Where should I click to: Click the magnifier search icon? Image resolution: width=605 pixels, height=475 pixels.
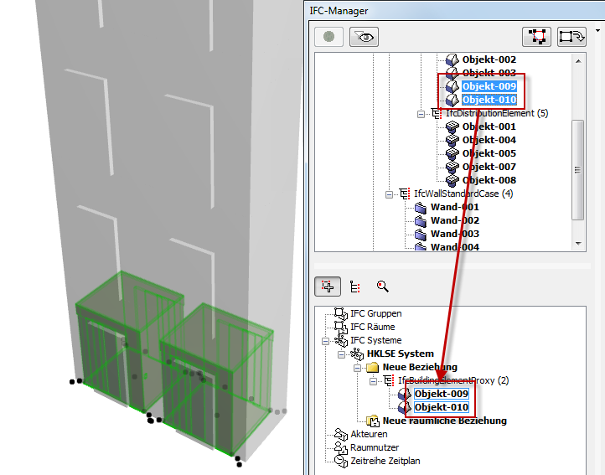pos(382,287)
